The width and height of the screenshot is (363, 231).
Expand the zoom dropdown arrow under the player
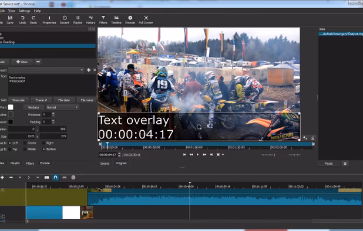(x=223, y=155)
